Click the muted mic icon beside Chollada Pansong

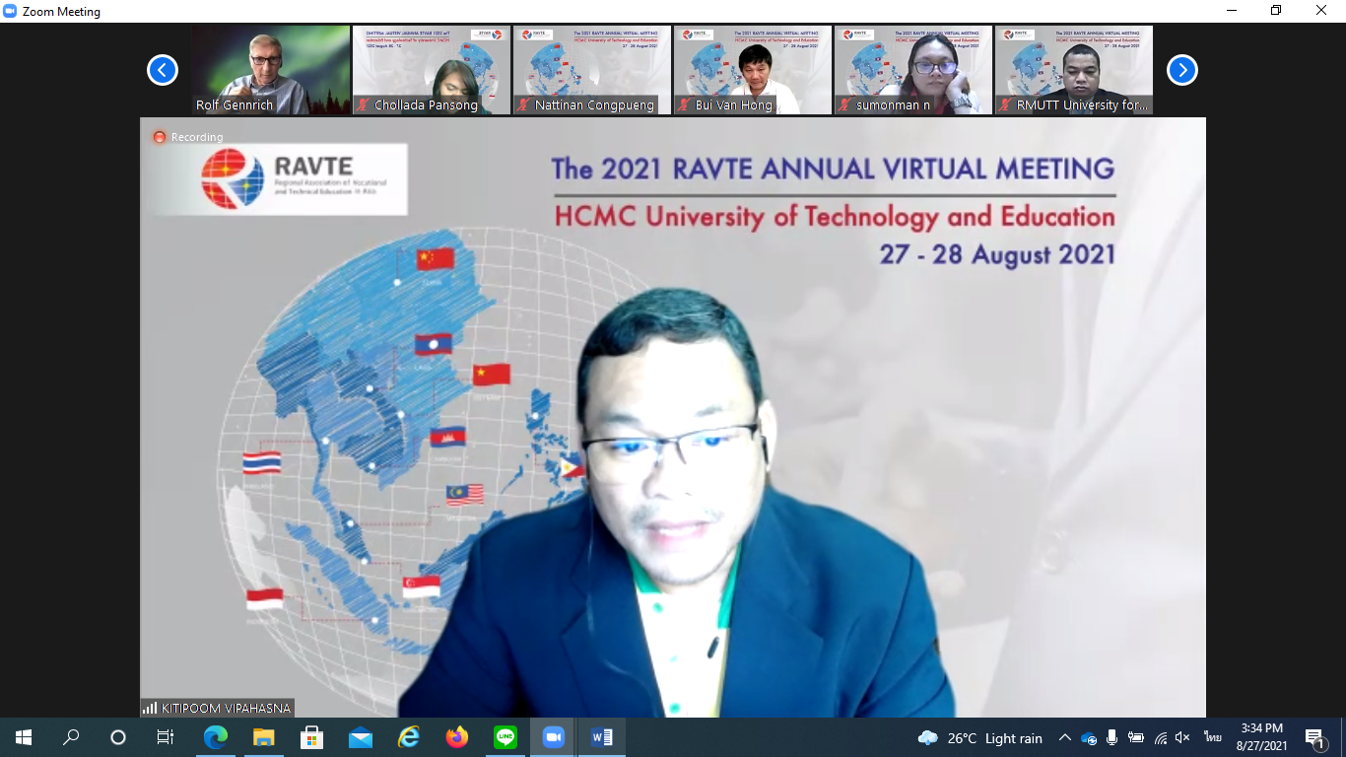(x=364, y=104)
